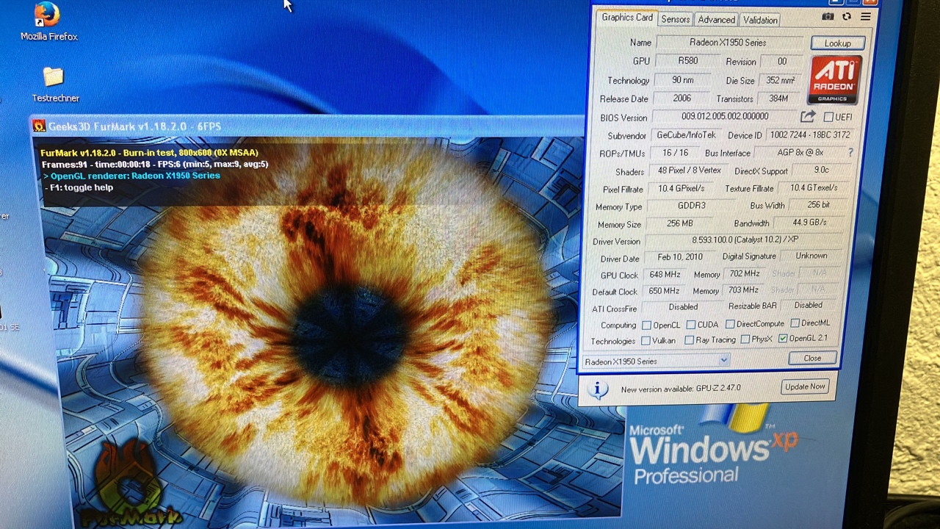Click the Technology value 90 nm
Screen dimensions: 940x529
(x=682, y=80)
